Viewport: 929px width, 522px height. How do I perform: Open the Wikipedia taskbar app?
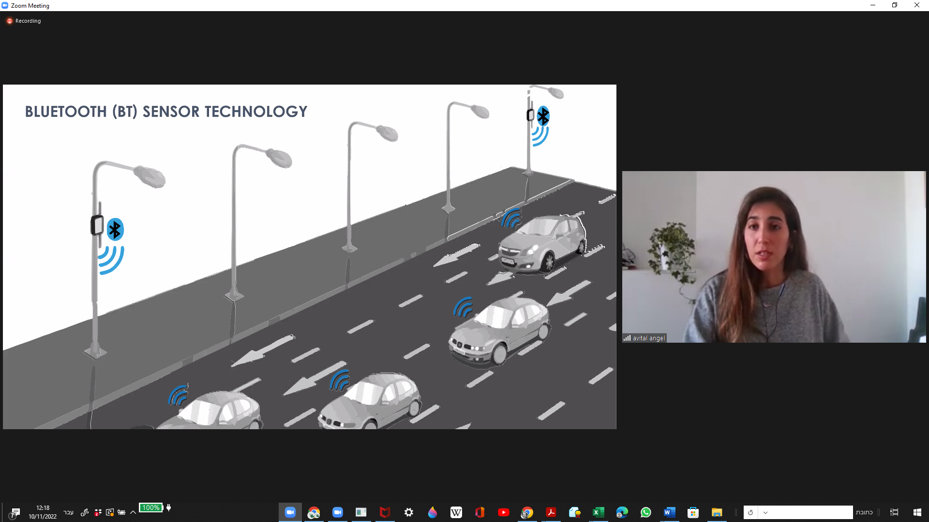(456, 512)
